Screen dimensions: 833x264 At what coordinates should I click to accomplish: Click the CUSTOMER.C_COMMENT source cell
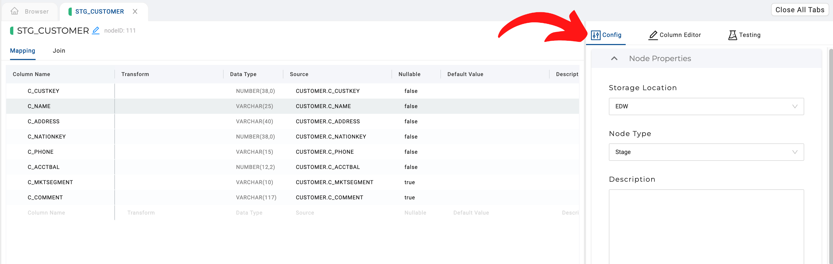(330, 197)
